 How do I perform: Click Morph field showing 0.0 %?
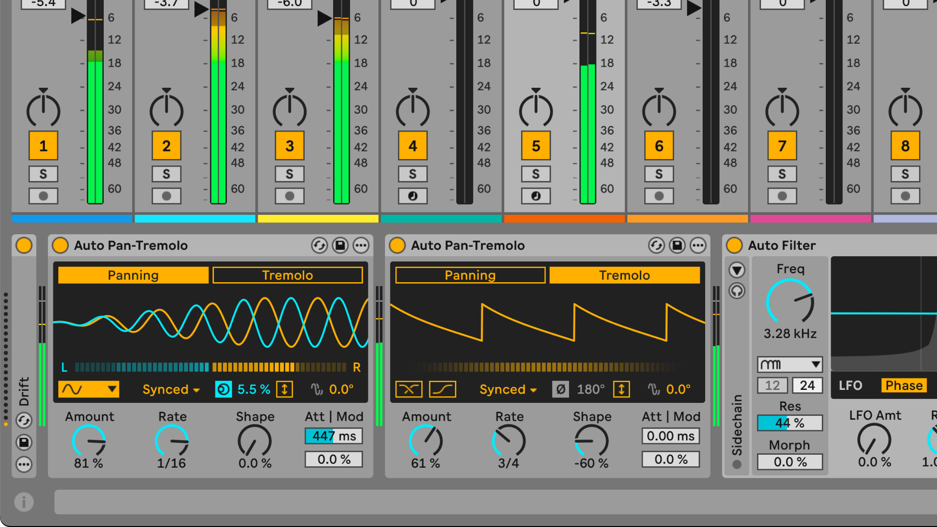(x=790, y=462)
